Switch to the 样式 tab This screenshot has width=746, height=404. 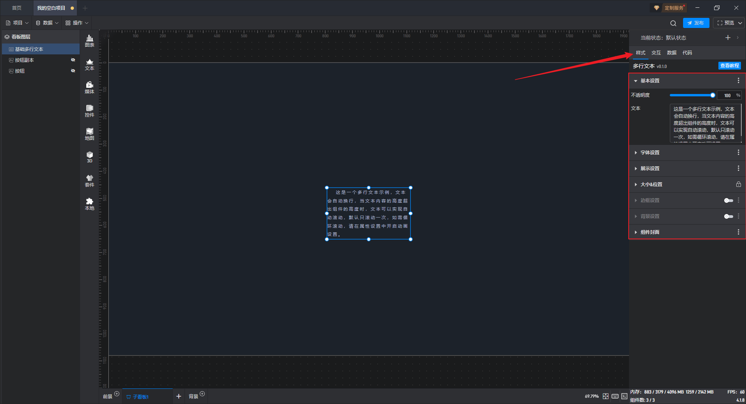[x=641, y=53]
